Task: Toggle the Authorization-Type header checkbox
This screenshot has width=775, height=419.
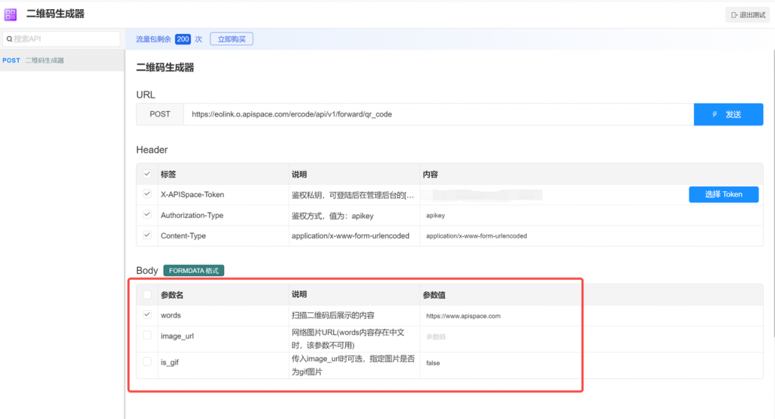Action: point(147,215)
